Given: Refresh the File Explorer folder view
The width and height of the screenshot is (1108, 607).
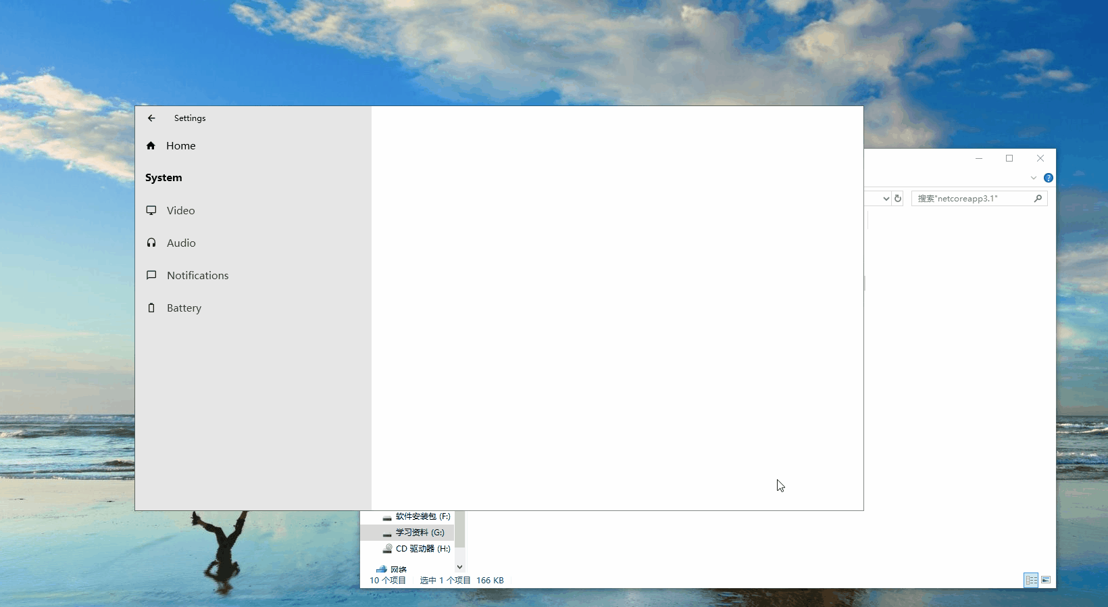Looking at the screenshot, I should click(x=898, y=199).
